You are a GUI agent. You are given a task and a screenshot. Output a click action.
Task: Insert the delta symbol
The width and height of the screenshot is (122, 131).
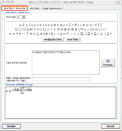click(x=30, y=25)
